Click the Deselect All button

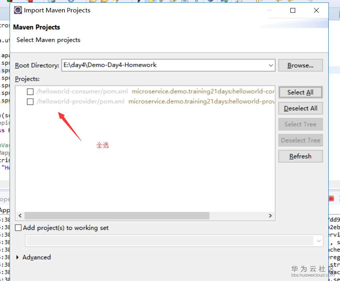tap(300, 108)
